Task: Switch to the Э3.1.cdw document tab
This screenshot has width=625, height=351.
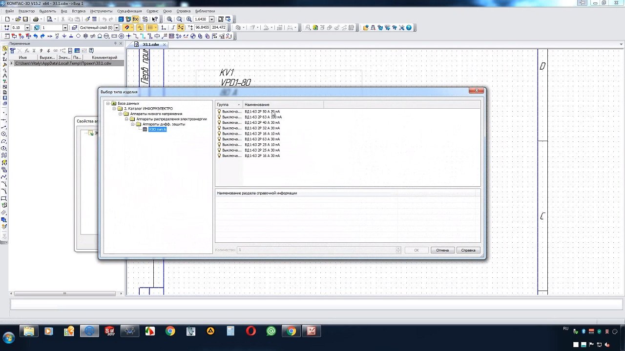Action: [150, 44]
